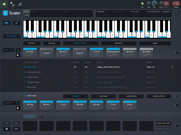Viewport: 181px width, 135px height.
Task: Toggle PERFORM mode
Action: pos(100,12)
